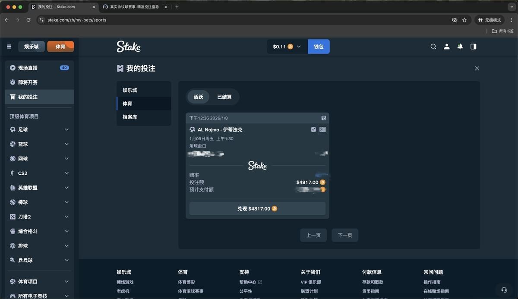Click the live support headset icon
Viewport: 518px width, 299px height.
click(504, 290)
